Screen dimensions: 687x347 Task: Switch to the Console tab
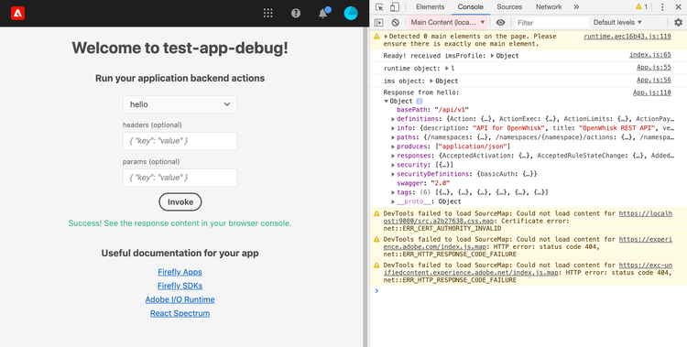471,7
